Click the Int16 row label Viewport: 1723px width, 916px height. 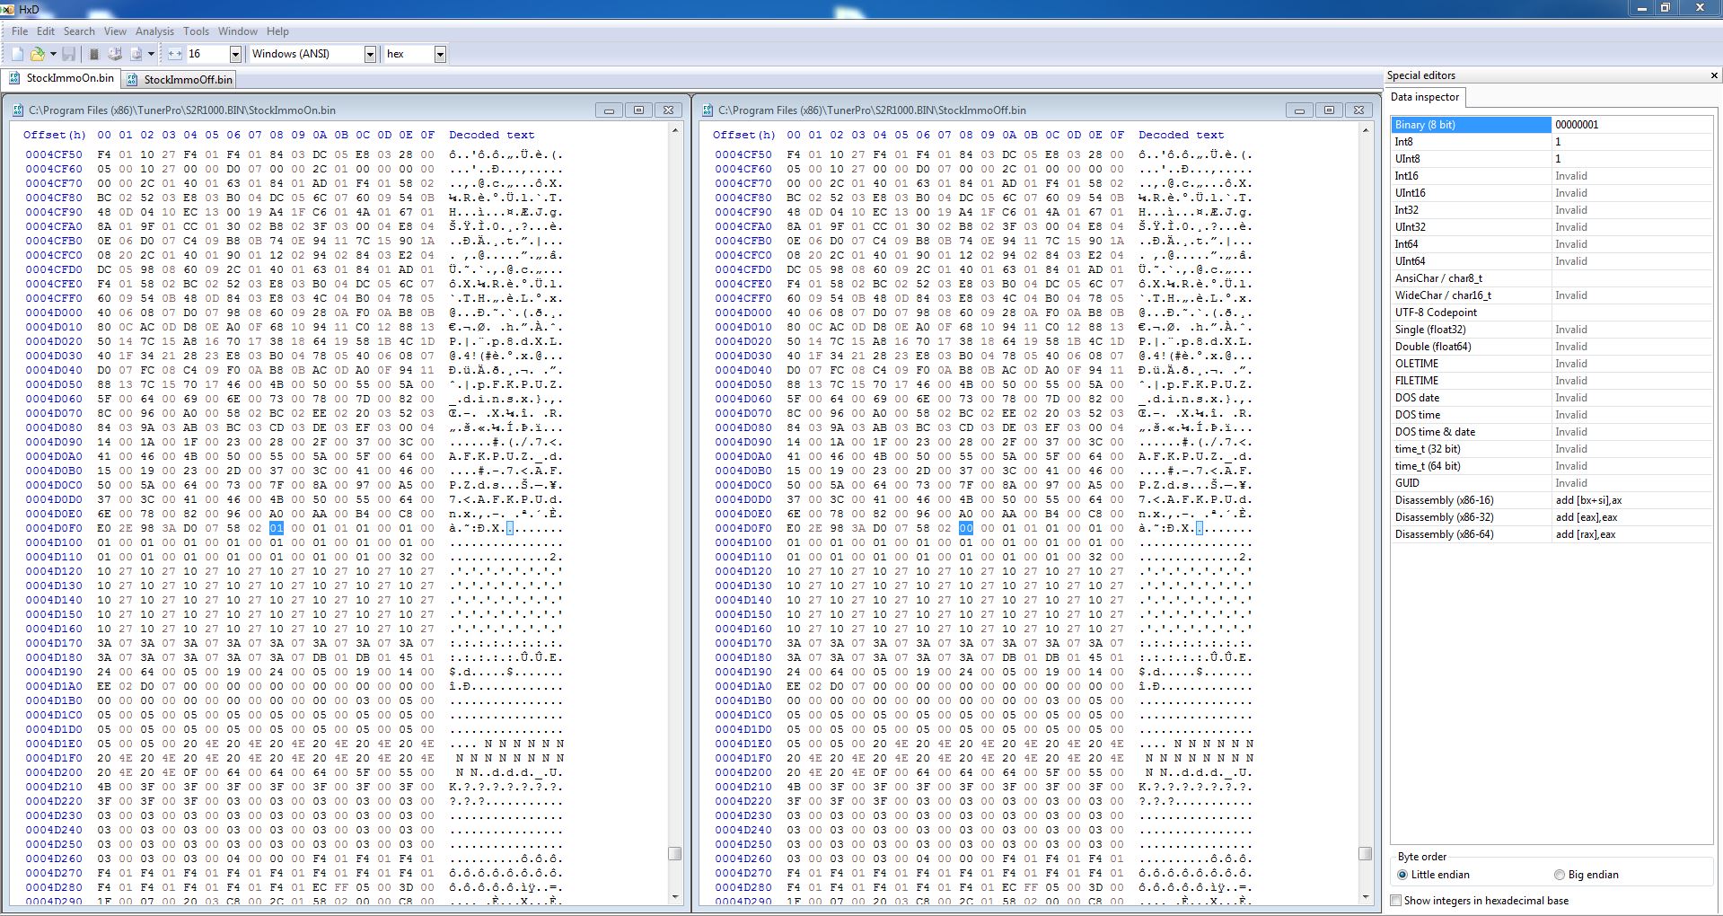point(1406,176)
